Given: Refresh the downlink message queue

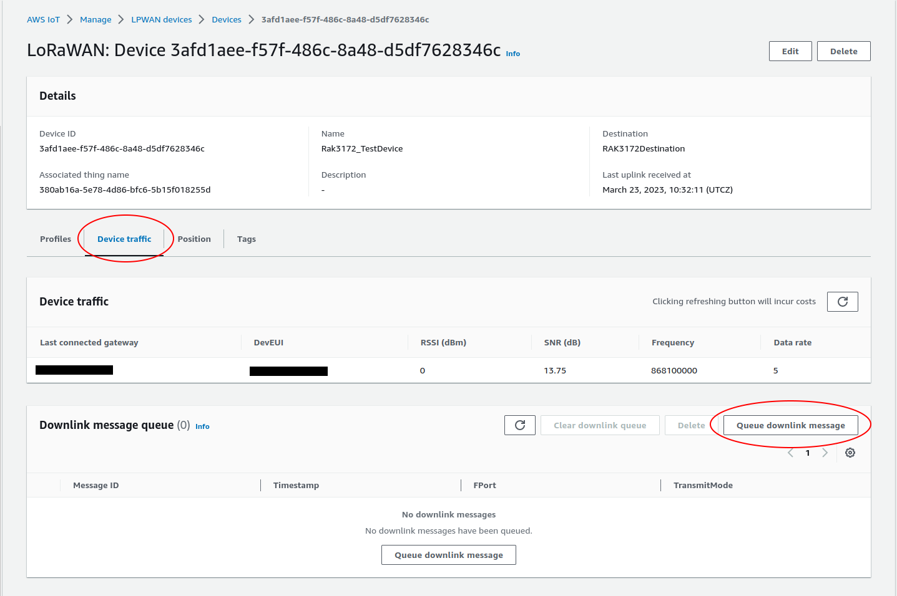Looking at the screenshot, I should click(519, 425).
